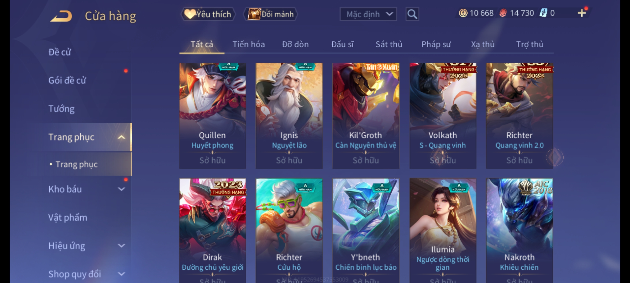Select the Pháp sư tab

436,44
